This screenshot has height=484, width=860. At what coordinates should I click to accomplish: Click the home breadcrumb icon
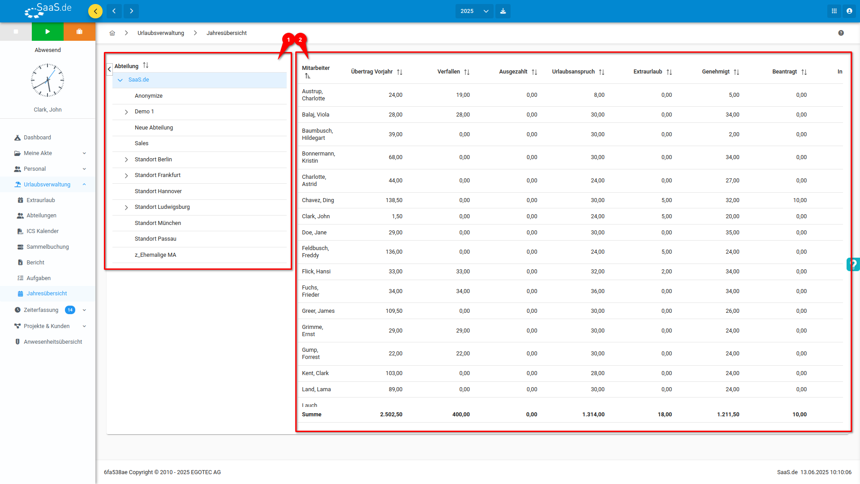coord(112,33)
